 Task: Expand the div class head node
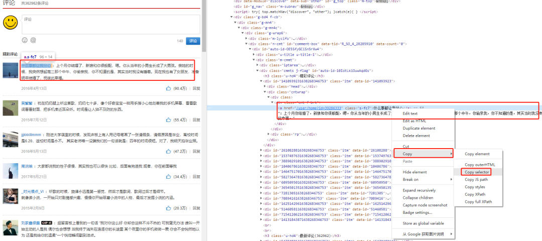pos(265,86)
